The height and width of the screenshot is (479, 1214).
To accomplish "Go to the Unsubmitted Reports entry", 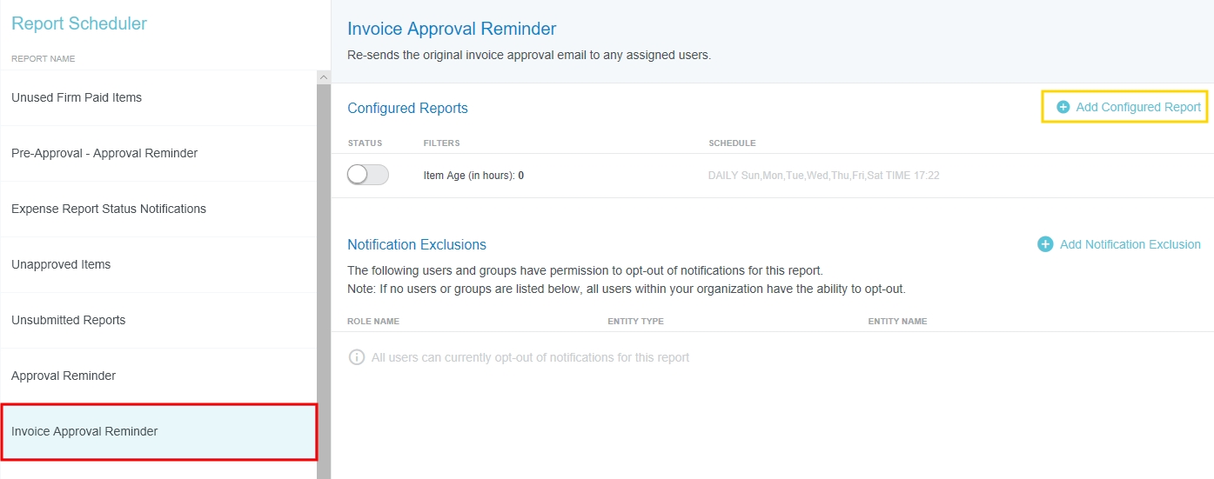I will pyautogui.click(x=69, y=320).
